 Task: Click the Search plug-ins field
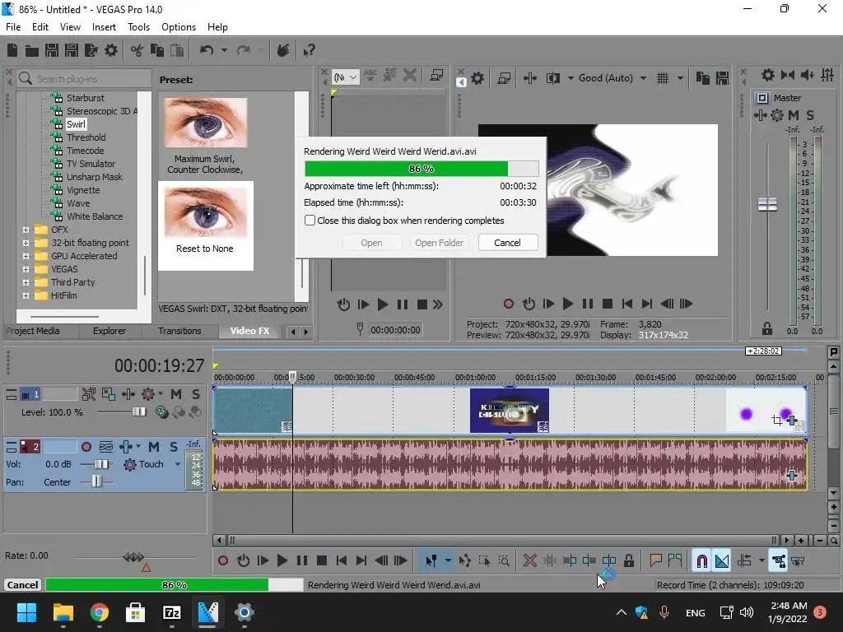point(85,79)
